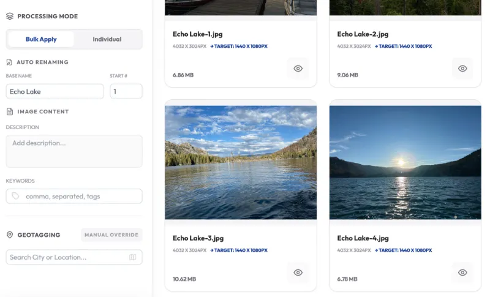Click the Geotagging section heading
This screenshot has height=297, width=490.
39,235
